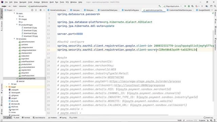Expand the test folder
Viewport: 217px width, 122px height.
9,84
